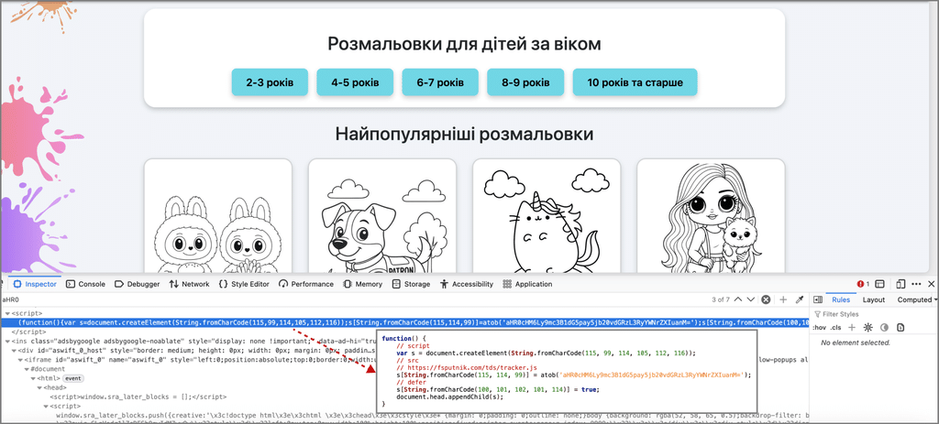Viewport: 939px width, 424px height.
Task: Open the doll with kitten coloring page
Action: coord(711,215)
